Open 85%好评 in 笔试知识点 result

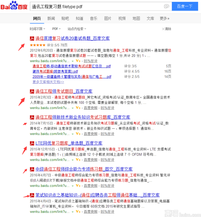pos(108,212)
